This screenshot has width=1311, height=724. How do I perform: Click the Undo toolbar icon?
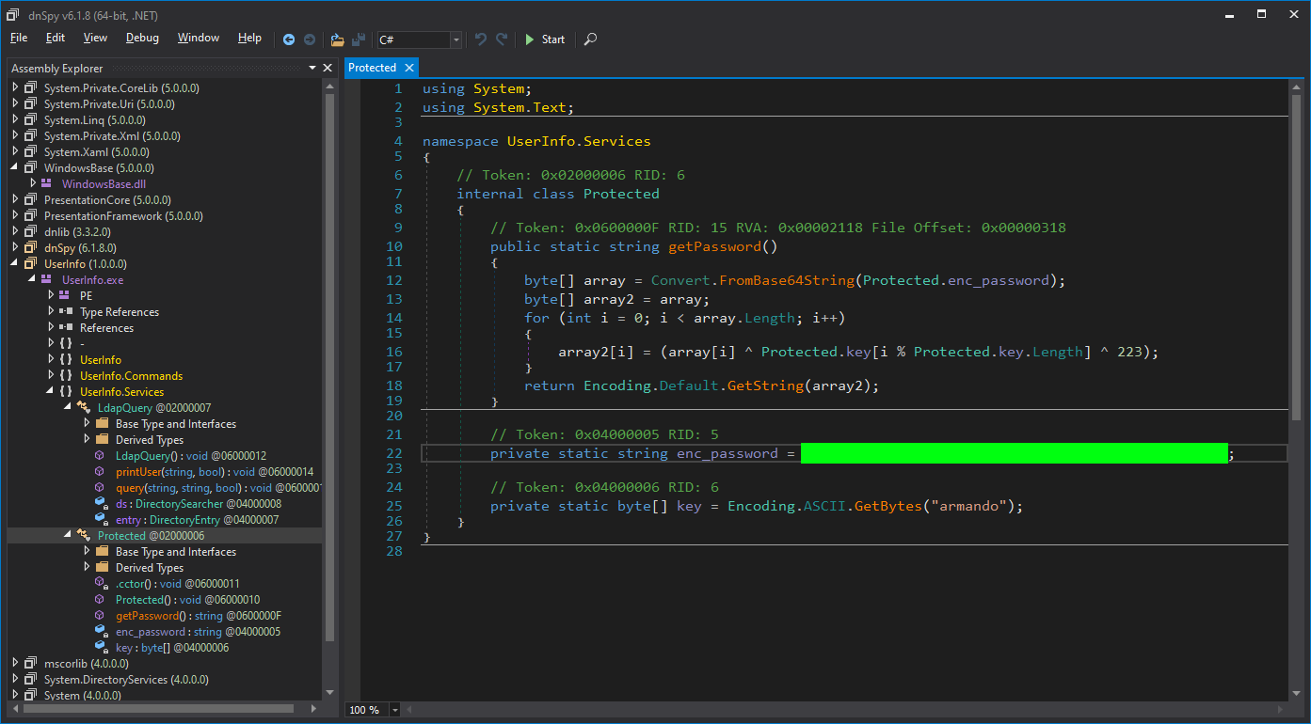[481, 39]
